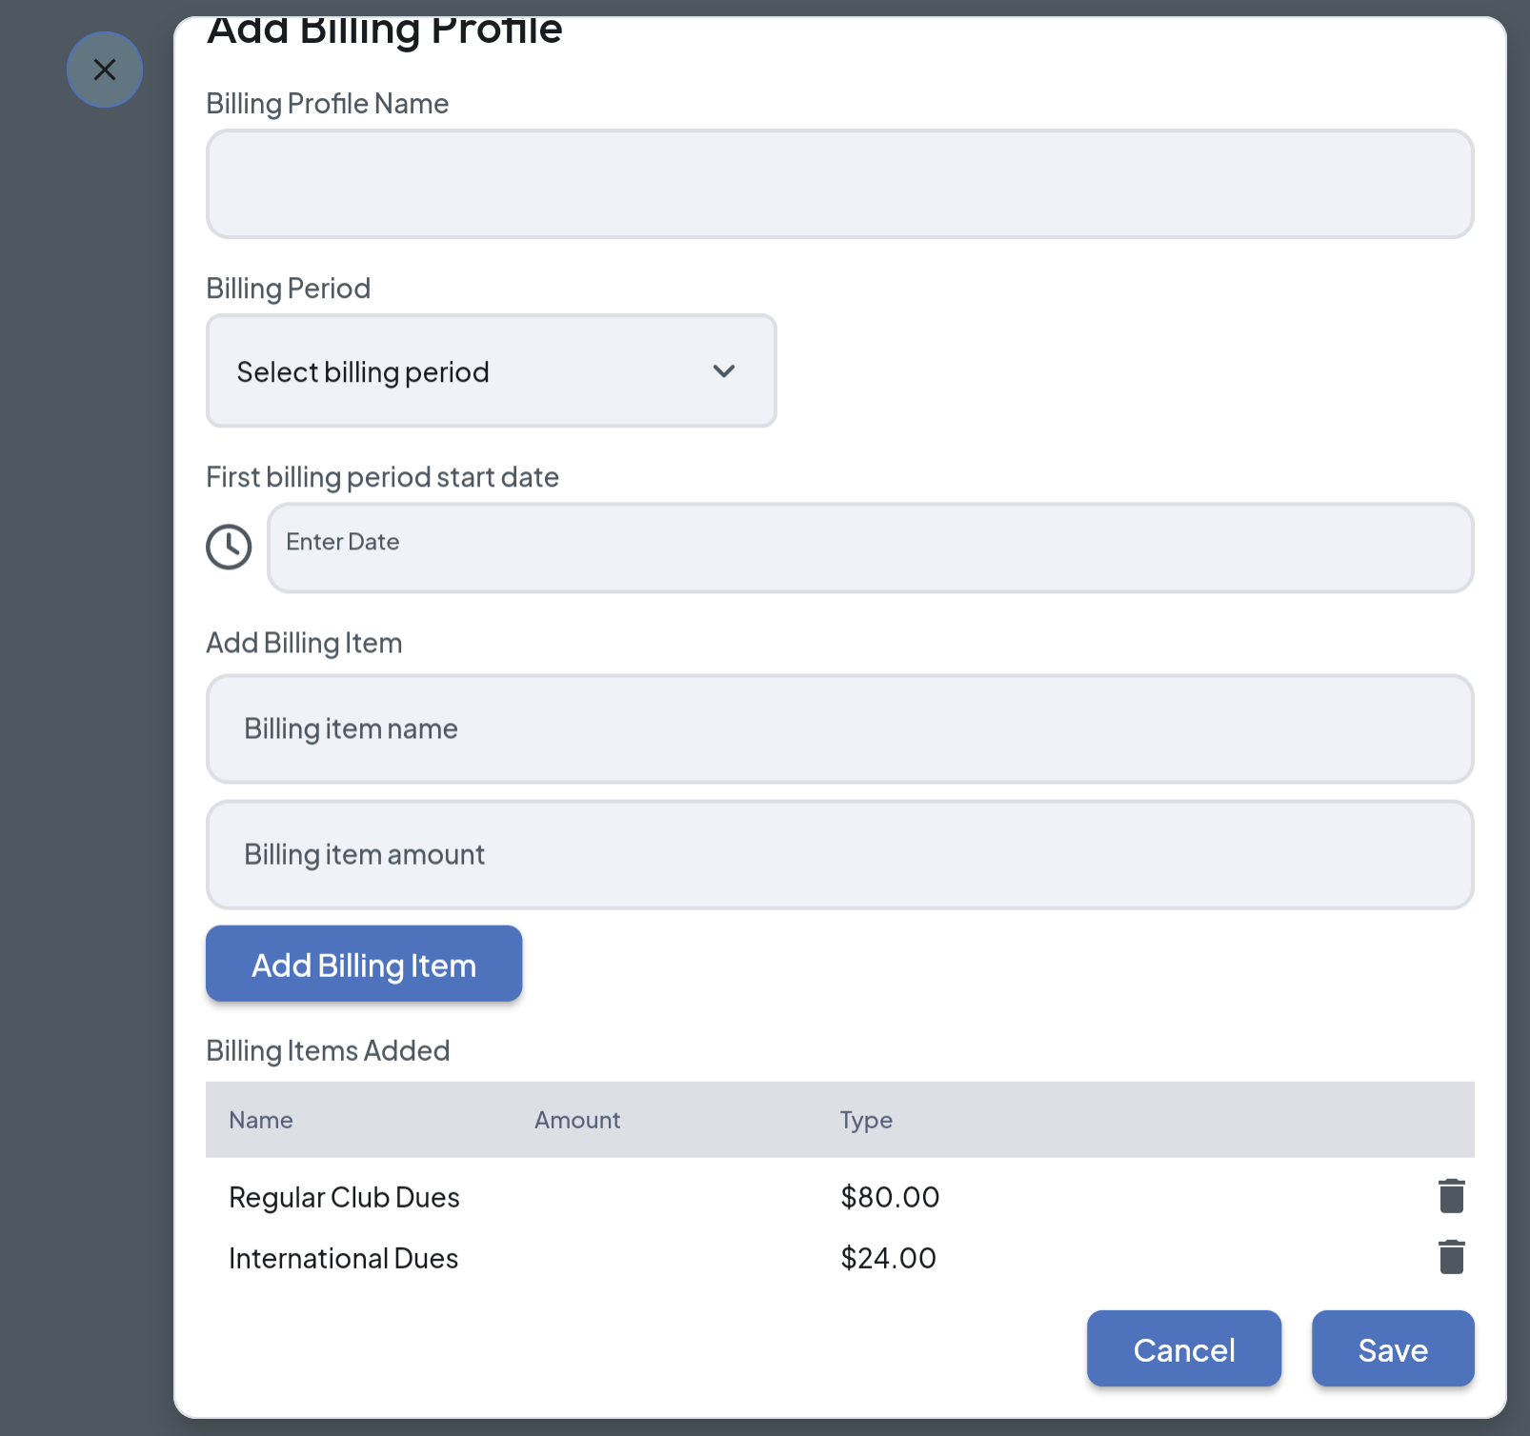Close the Add Billing Profile dialog

coord(105,70)
